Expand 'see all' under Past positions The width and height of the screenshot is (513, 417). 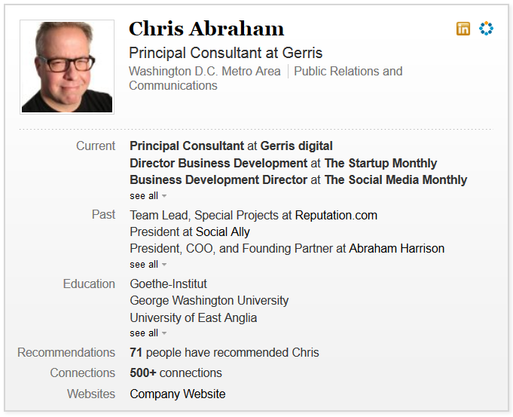(x=148, y=265)
